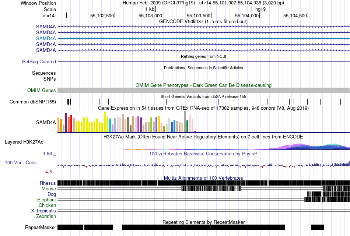Image resolution: width=350 pixels, height=236 pixels.
Task: Click the 'Sequences' track label
Action: click(44, 73)
